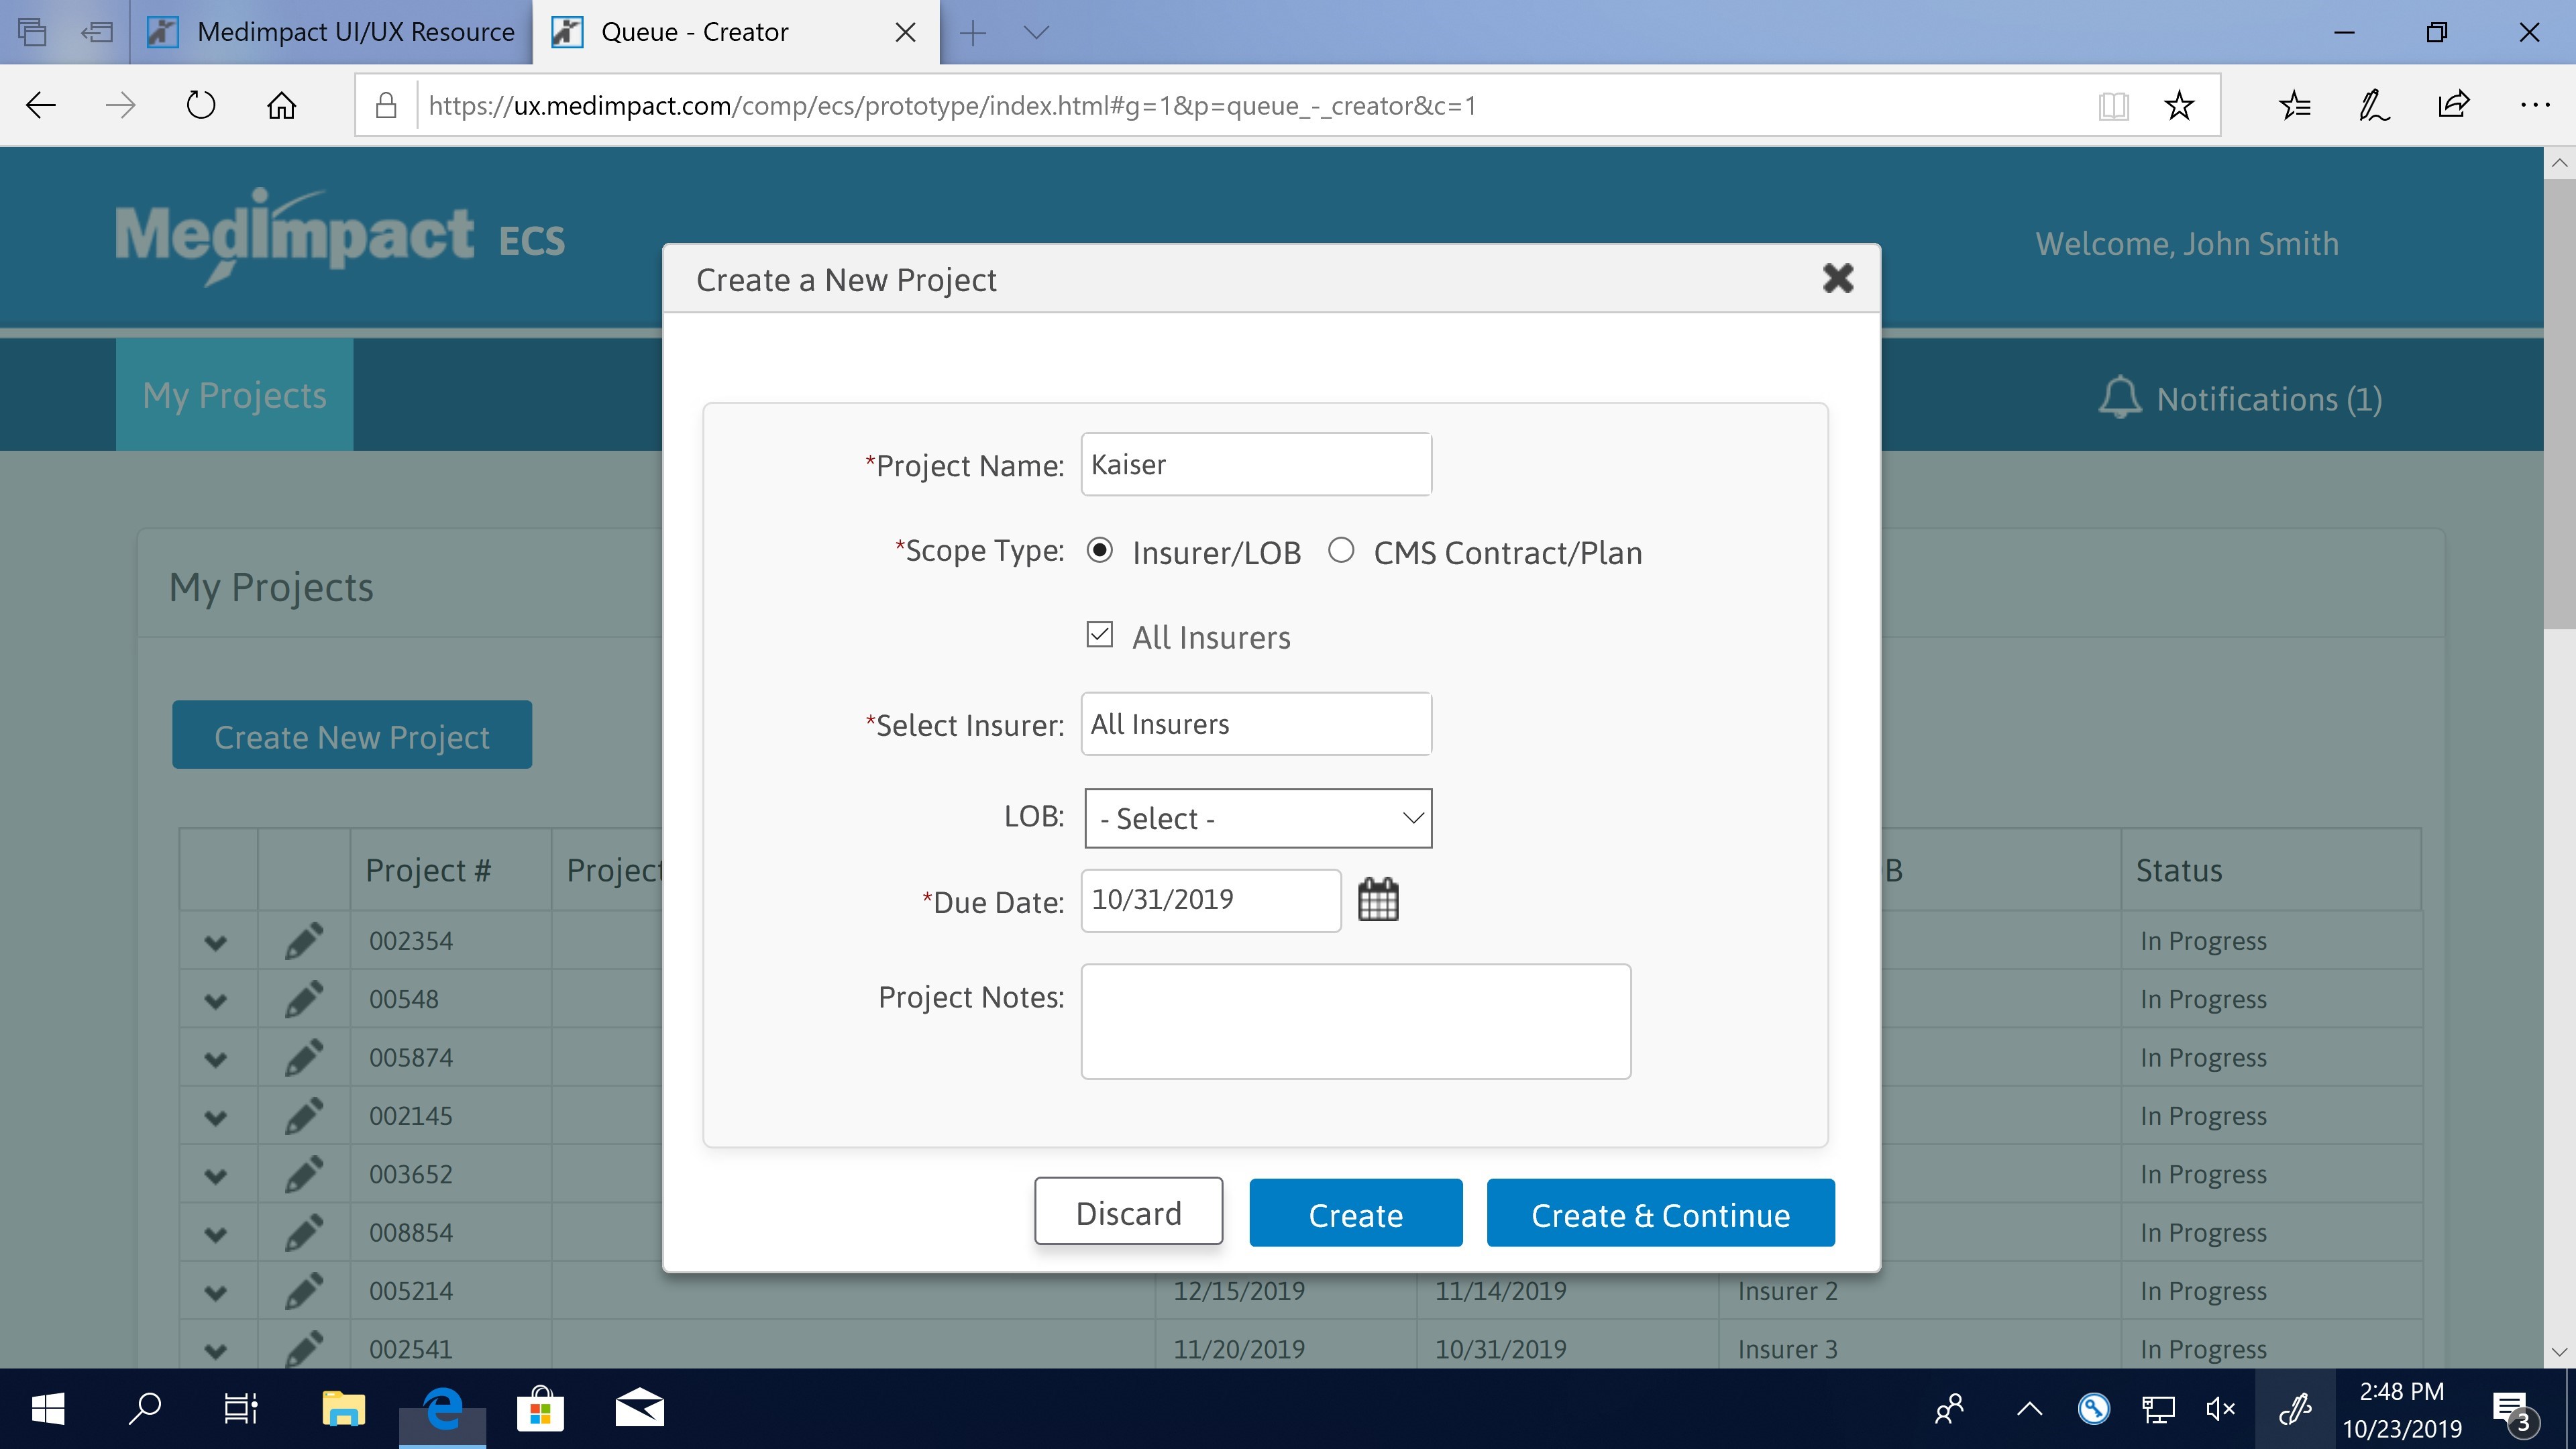Close the Queue - Creator tab
Image resolution: width=2576 pixels, height=1449 pixels.
(905, 33)
